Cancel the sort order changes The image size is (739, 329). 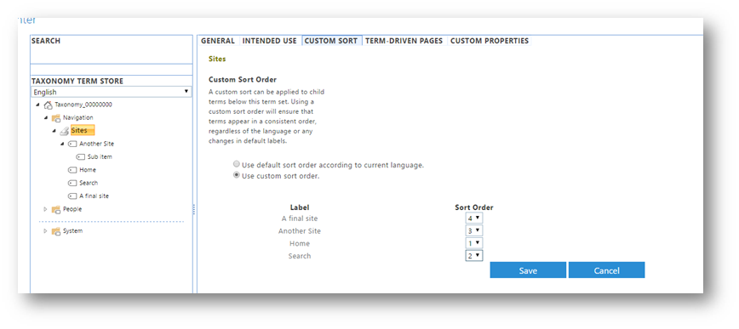(606, 270)
